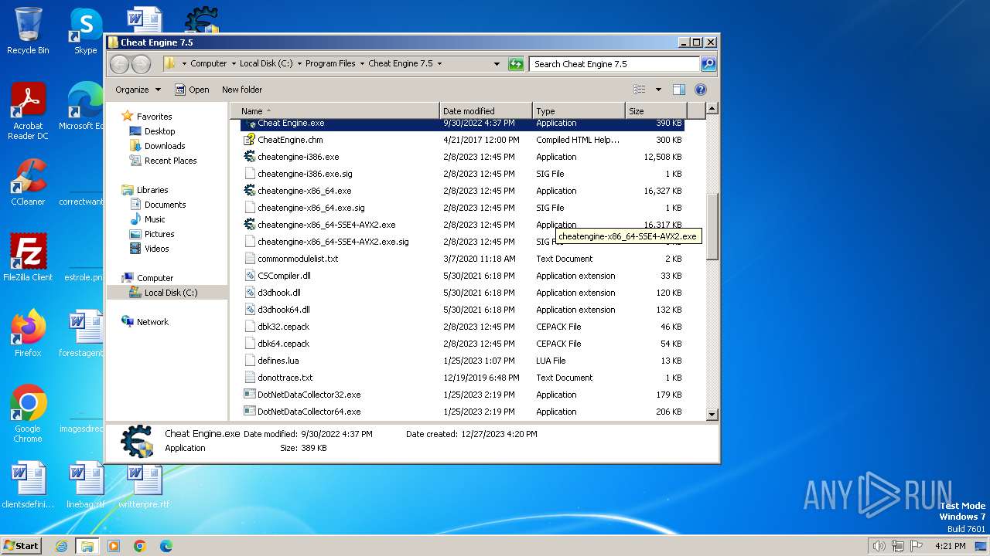
Task: Click the search magnifier button
Action: click(x=708, y=64)
